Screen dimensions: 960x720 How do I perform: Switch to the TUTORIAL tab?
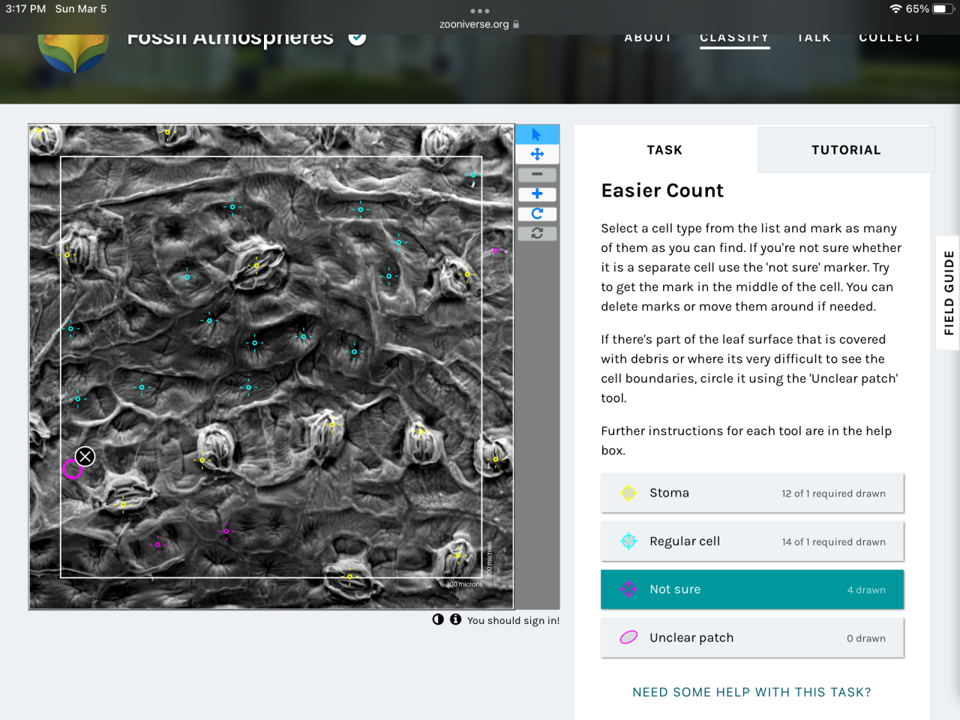(846, 150)
